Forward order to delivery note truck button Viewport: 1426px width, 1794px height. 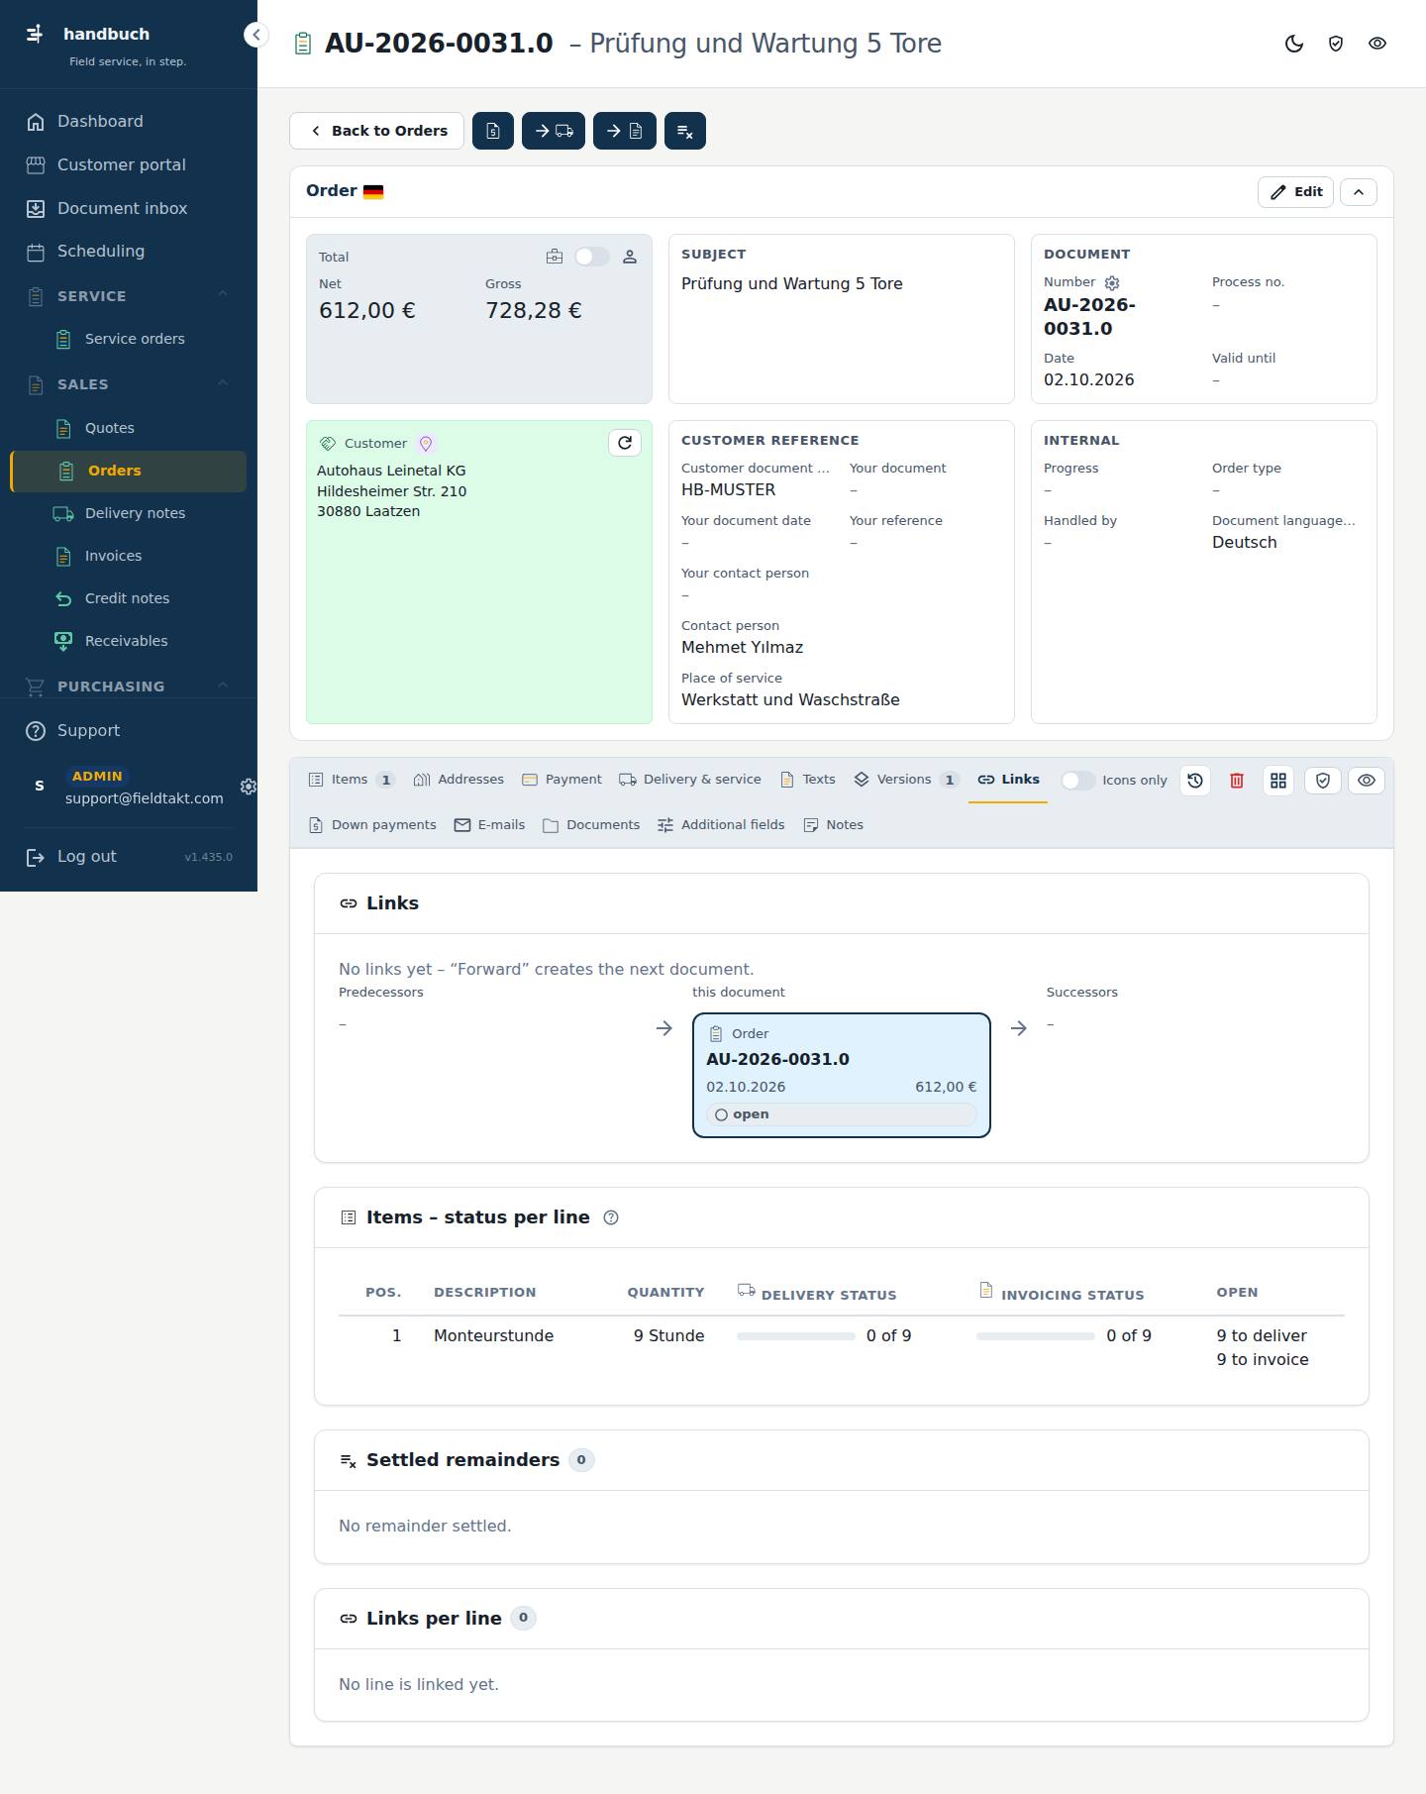pyautogui.click(x=554, y=131)
